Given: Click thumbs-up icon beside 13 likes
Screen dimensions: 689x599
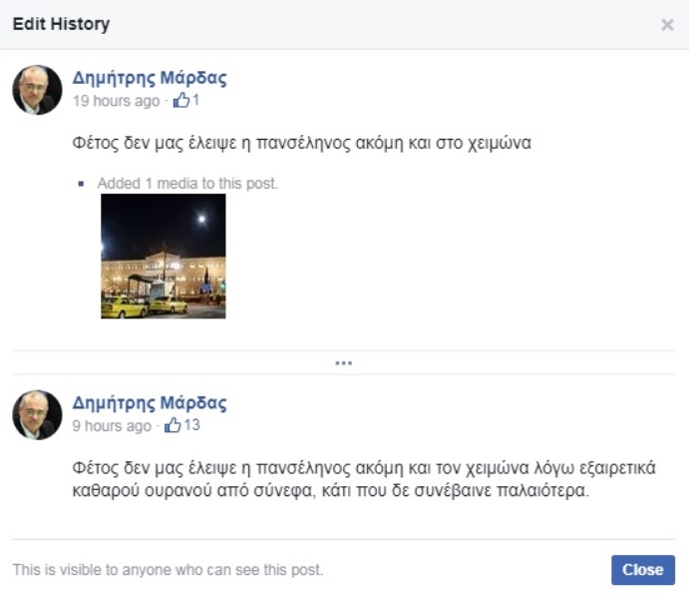Looking at the screenshot, I should point(172,425).
